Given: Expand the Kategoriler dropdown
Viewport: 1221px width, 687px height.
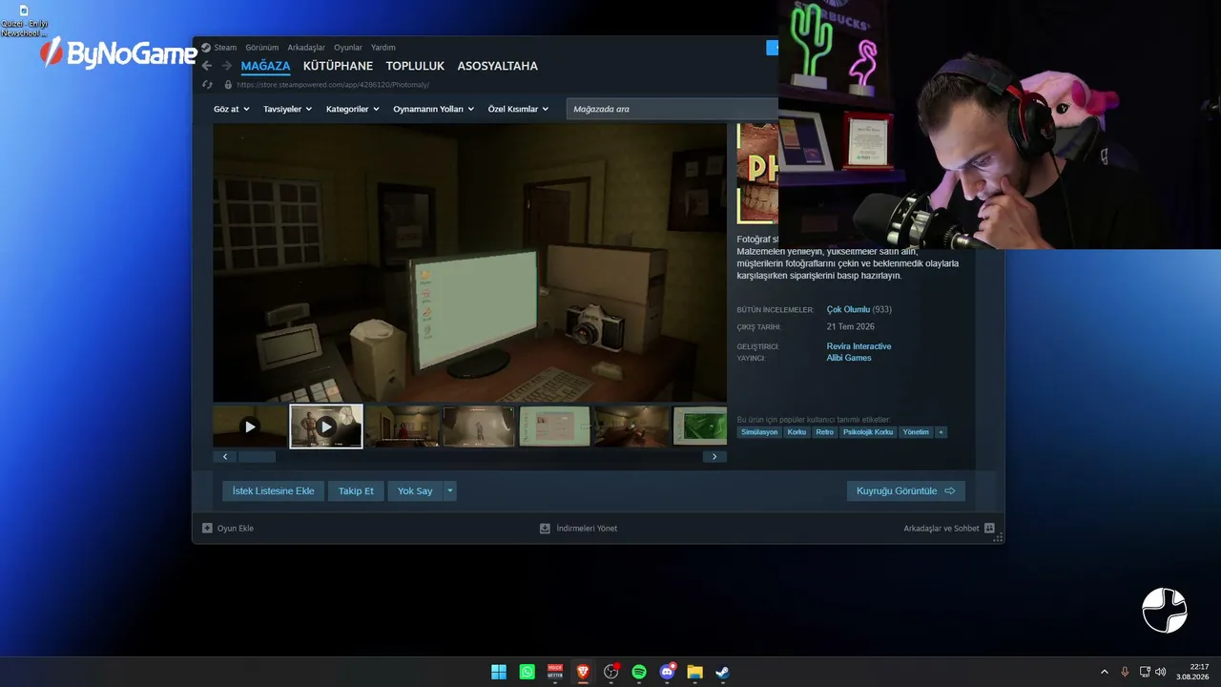Looking at the screenshot, I should (x=353, y=109).
